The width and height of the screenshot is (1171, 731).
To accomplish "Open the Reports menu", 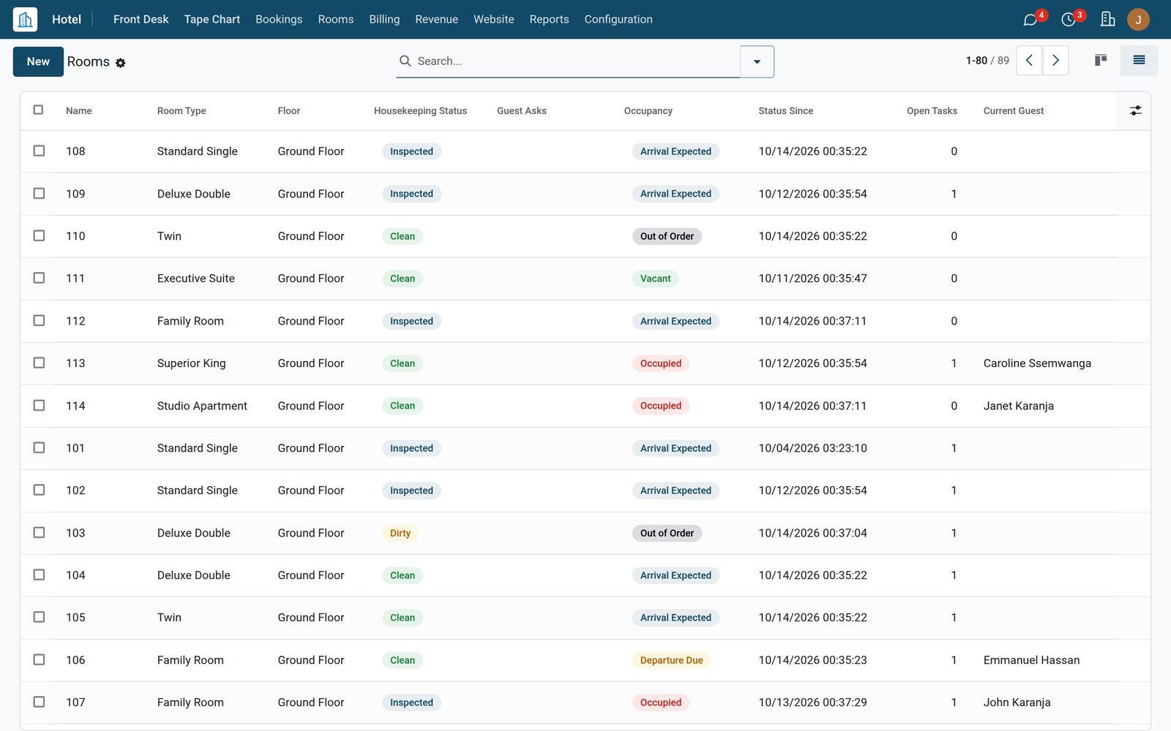I will pos(549,19).
